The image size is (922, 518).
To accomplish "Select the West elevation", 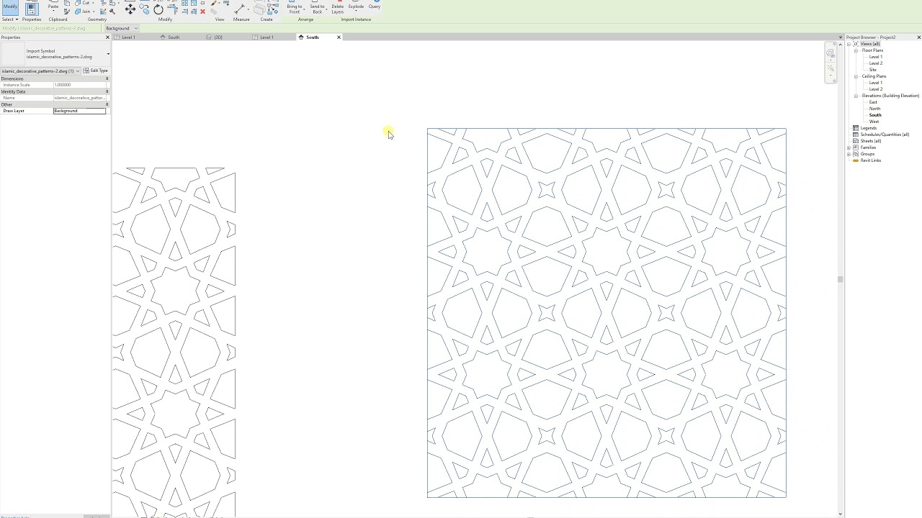I will [x=874, y=122].
